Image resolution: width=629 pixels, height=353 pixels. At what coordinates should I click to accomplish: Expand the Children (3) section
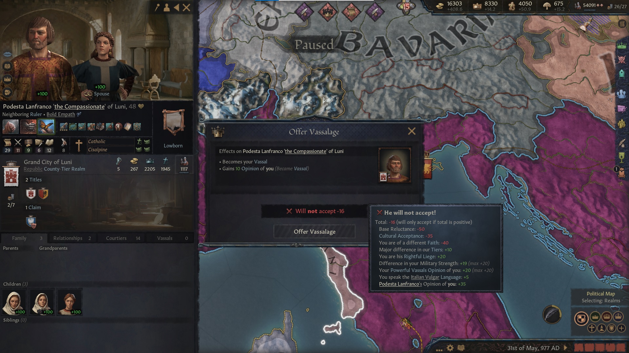(15, 284)
